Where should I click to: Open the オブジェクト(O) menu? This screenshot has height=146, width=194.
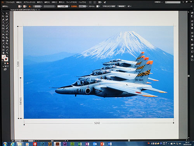tap(29, 2)
